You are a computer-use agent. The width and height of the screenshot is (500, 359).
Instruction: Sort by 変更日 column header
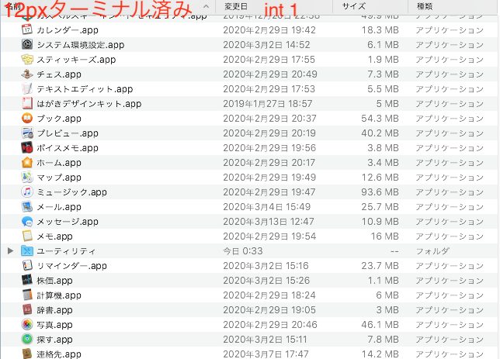click(x=236, y=6)
